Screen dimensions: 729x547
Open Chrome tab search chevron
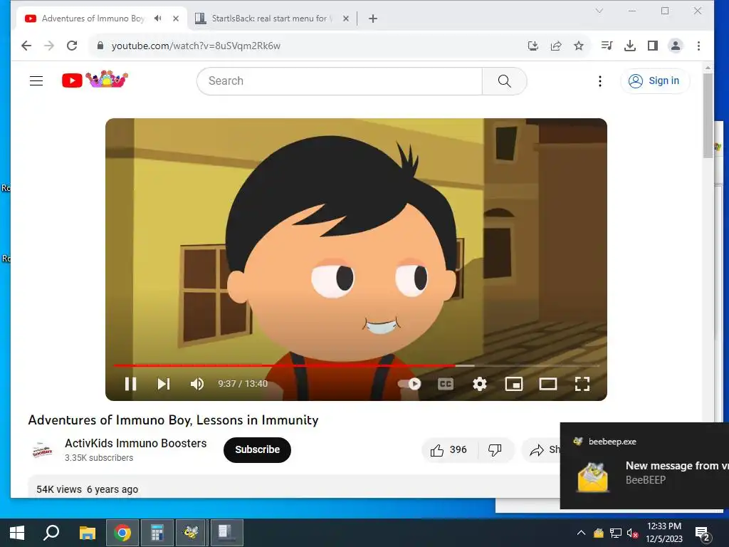[x=599, y=11]
